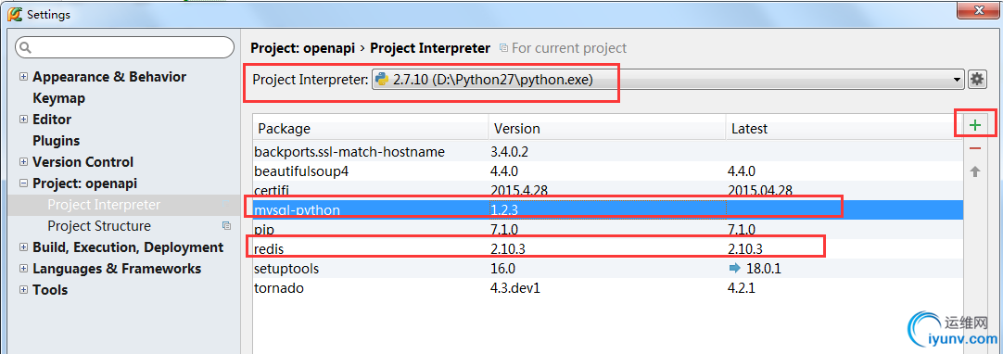
Task: Click the green plus install package icon
Action: [x=975, y=125]
